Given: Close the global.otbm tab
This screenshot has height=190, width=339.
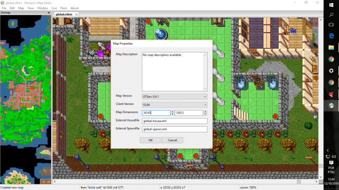Looking at the screenshot, I should click(x=76, y=14).
